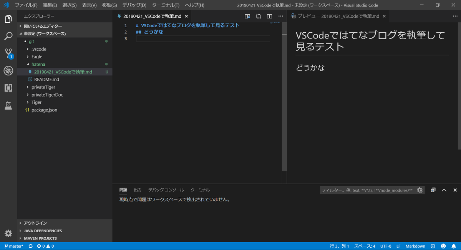Switch to the 出力 panel tab
Image resolution: width=461 pixels, height=250 pixels.
pos(138,189)
